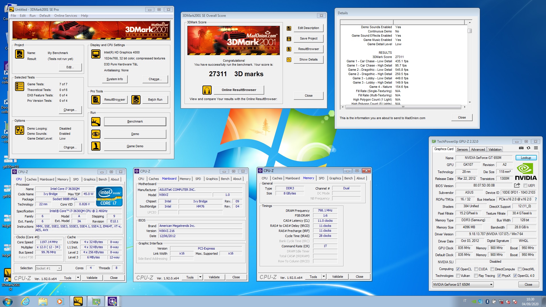Screen dimensions: 546x307
Task: Open the GPU-Z taskbar button
Action: (96, 301)
